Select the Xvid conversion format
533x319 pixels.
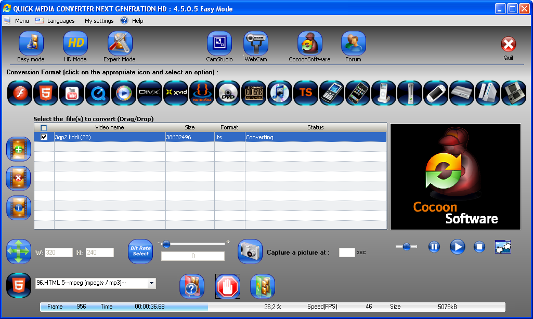tap(176, 93)
